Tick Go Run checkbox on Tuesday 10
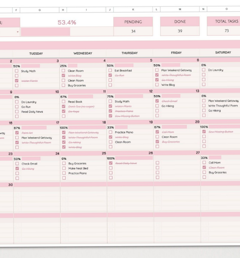The height and width of the screenshot is (258, 240). (17, 107)
